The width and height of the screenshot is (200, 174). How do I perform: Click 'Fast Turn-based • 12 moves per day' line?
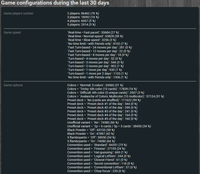[x=99, y=51]
